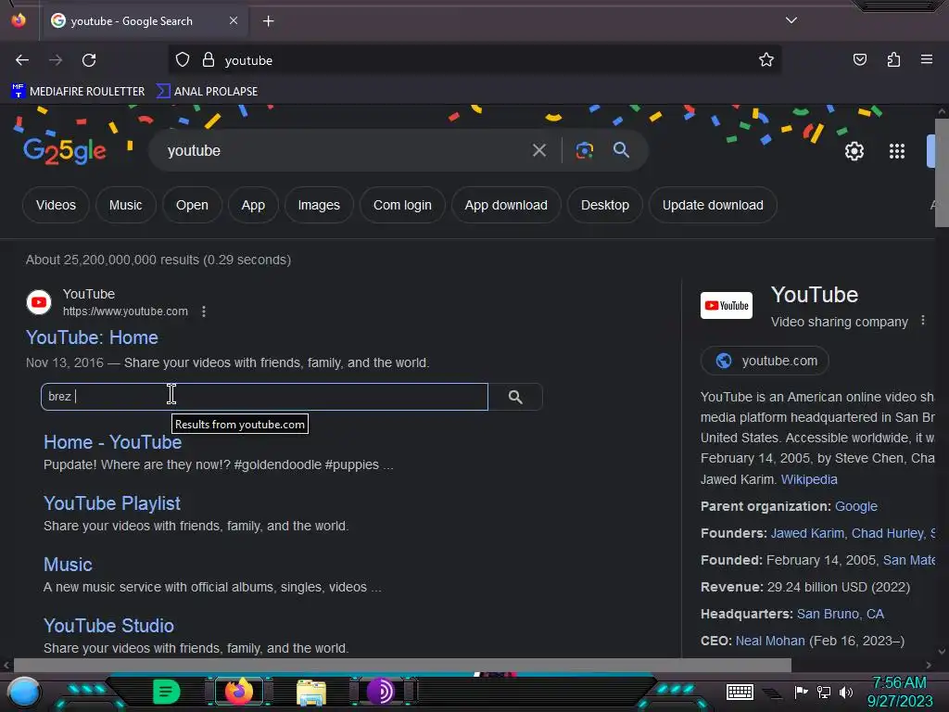Open the Music sitelink
Viewport: 949px width, 712px height.
68,565
